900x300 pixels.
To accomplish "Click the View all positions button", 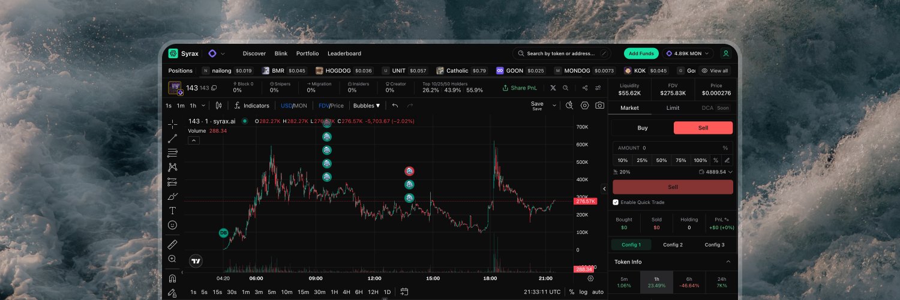I will 715,70.
